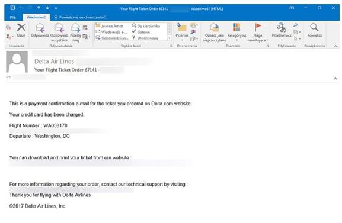
Task: Click the Gotowe quick step
Action: [141, 32]
